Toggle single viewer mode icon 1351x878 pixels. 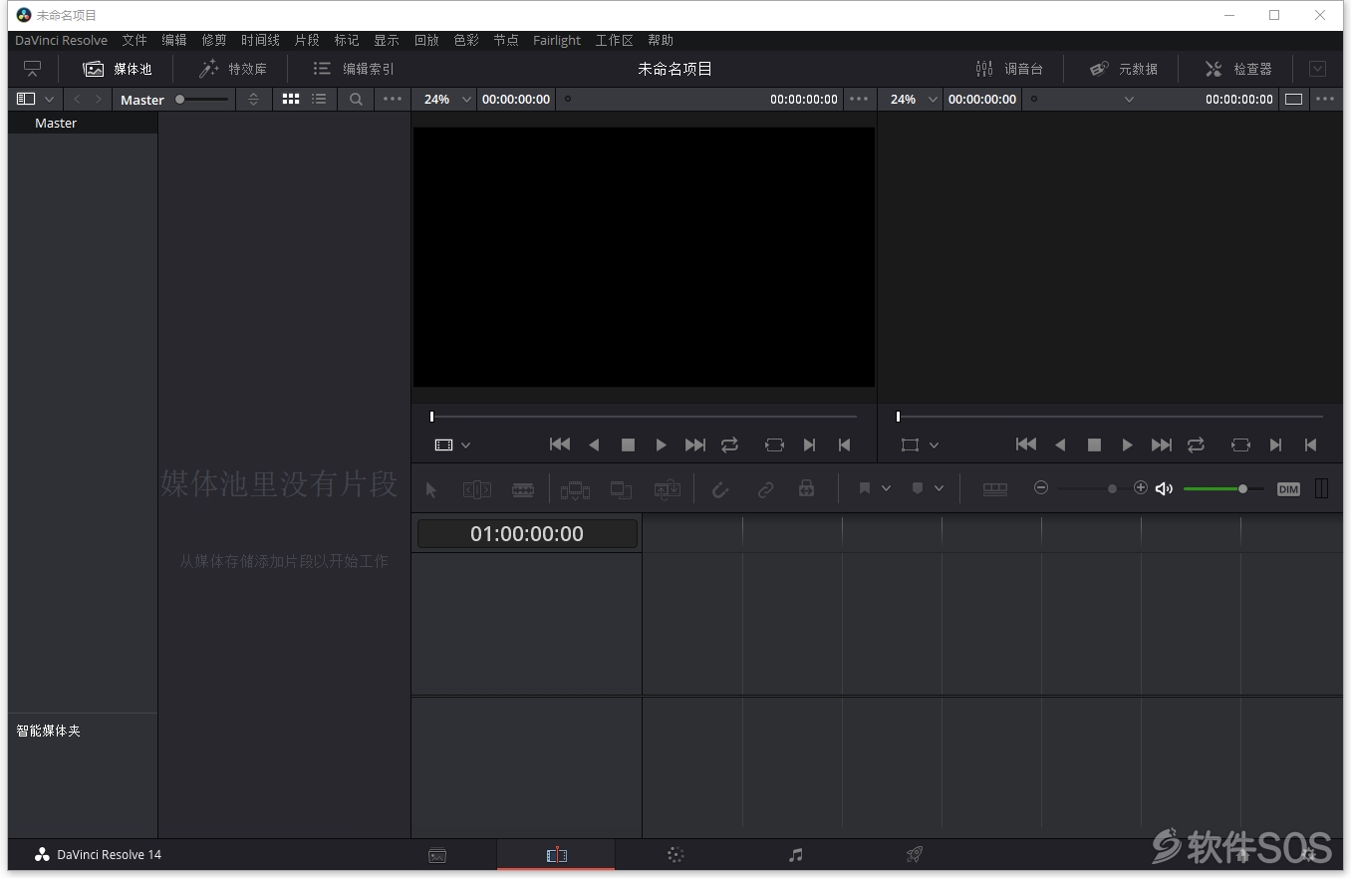(1293, 99)
